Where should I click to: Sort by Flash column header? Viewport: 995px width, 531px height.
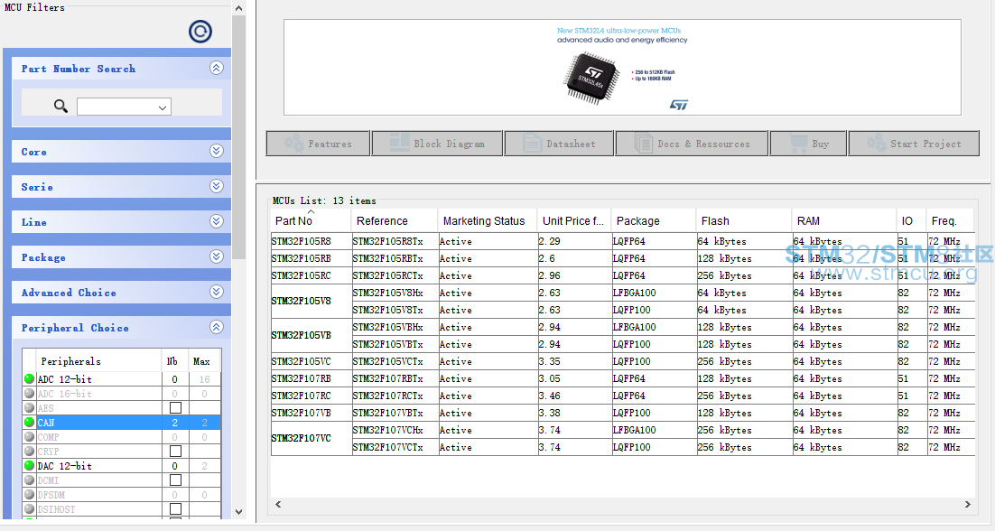point(744,220)
